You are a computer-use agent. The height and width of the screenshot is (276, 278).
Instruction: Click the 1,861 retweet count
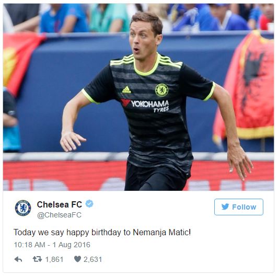click(54, 259)
